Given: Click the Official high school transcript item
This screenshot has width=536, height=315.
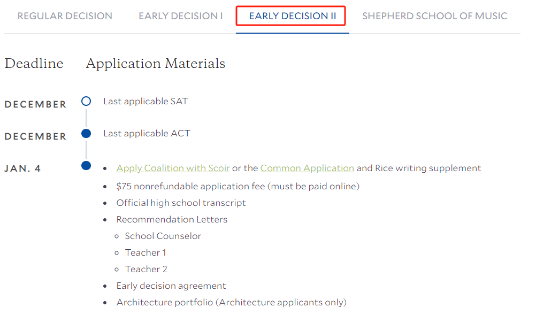Looking at the screenshot, I should [181, 203].
